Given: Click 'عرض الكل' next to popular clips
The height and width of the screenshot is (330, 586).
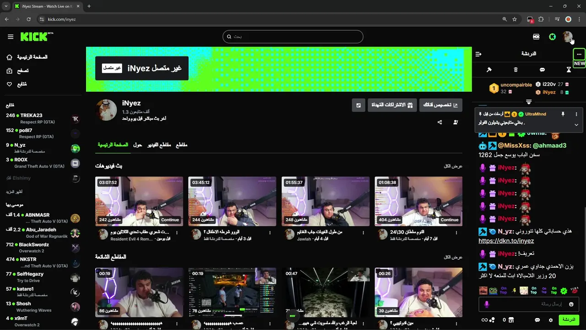Looking at the screenshot, I should (x=453, y=258).
